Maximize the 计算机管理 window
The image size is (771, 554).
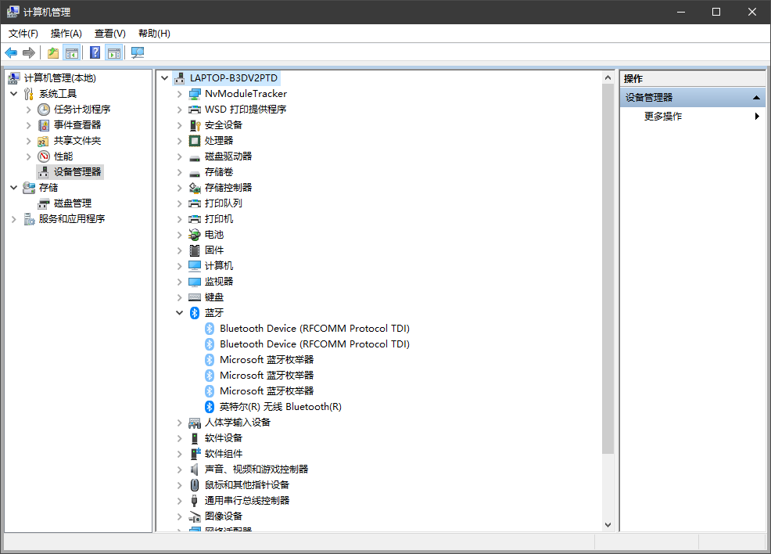(716, 12)
